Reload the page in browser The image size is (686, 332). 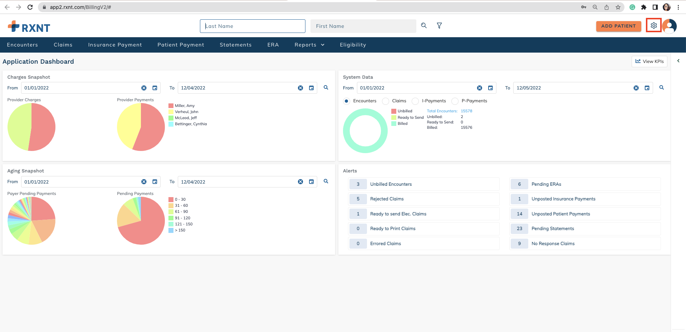pyautogui.click(x=30, y=7)
